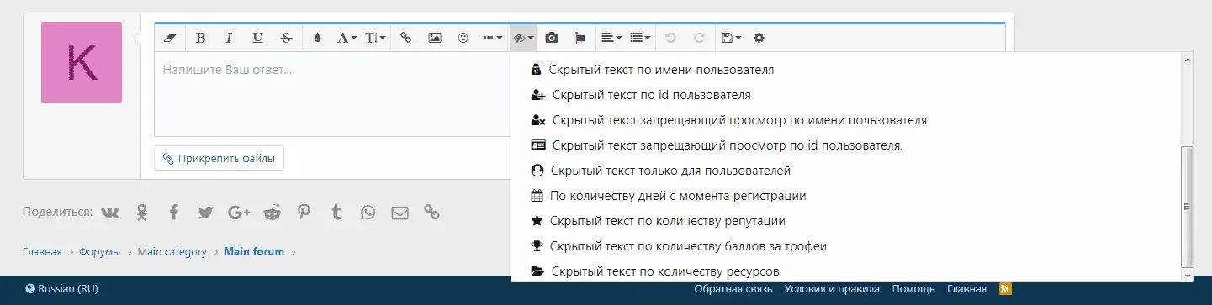Screen dimensions: 1212x305
Task: Open the list type dropdown
Action: coord(640,38)
